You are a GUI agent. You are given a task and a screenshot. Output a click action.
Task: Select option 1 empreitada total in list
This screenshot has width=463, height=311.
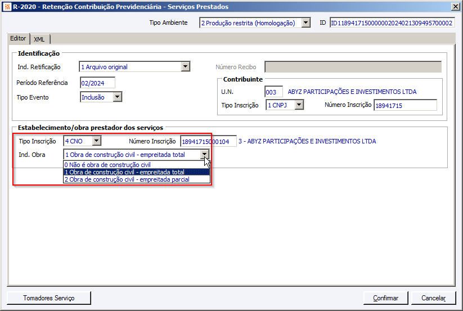click(136, 172)
